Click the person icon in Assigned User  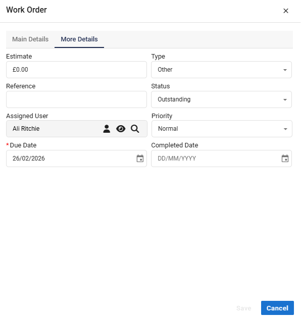point(107,129)
